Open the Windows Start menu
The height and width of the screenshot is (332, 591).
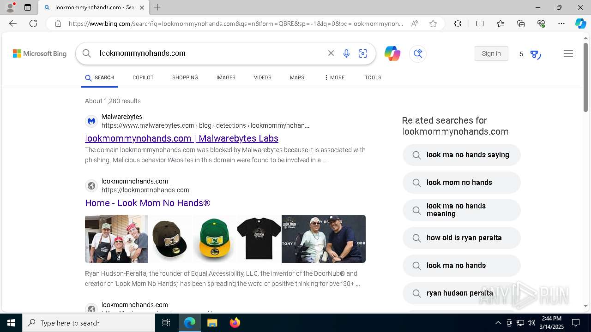coord(11,323)
